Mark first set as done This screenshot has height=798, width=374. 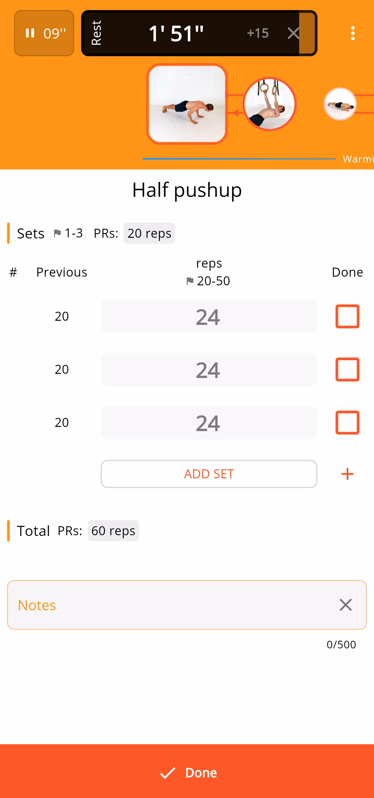click(347, 316)
